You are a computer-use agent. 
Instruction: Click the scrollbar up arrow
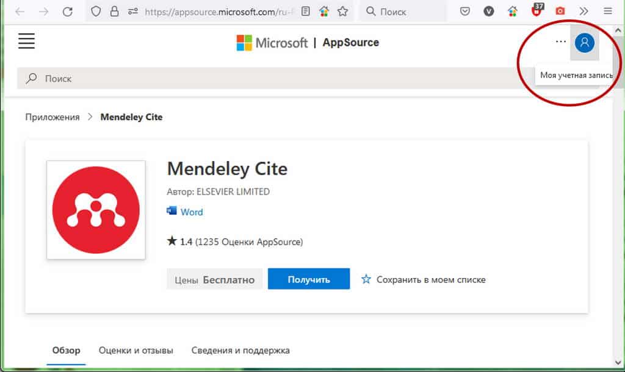click(x=618, y=30)
